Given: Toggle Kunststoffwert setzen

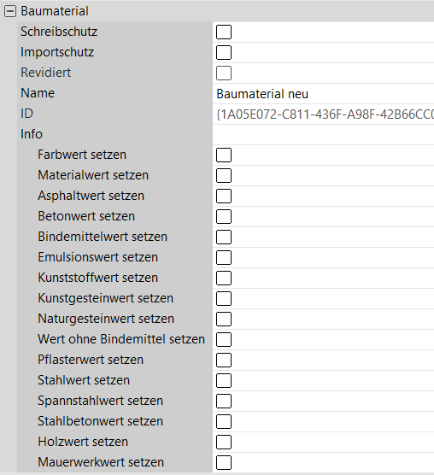Looking at the screenshot, I should point(224,279).
